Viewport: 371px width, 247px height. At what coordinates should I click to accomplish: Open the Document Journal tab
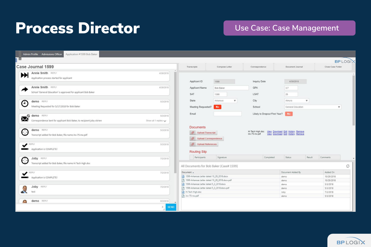(294, 67)
